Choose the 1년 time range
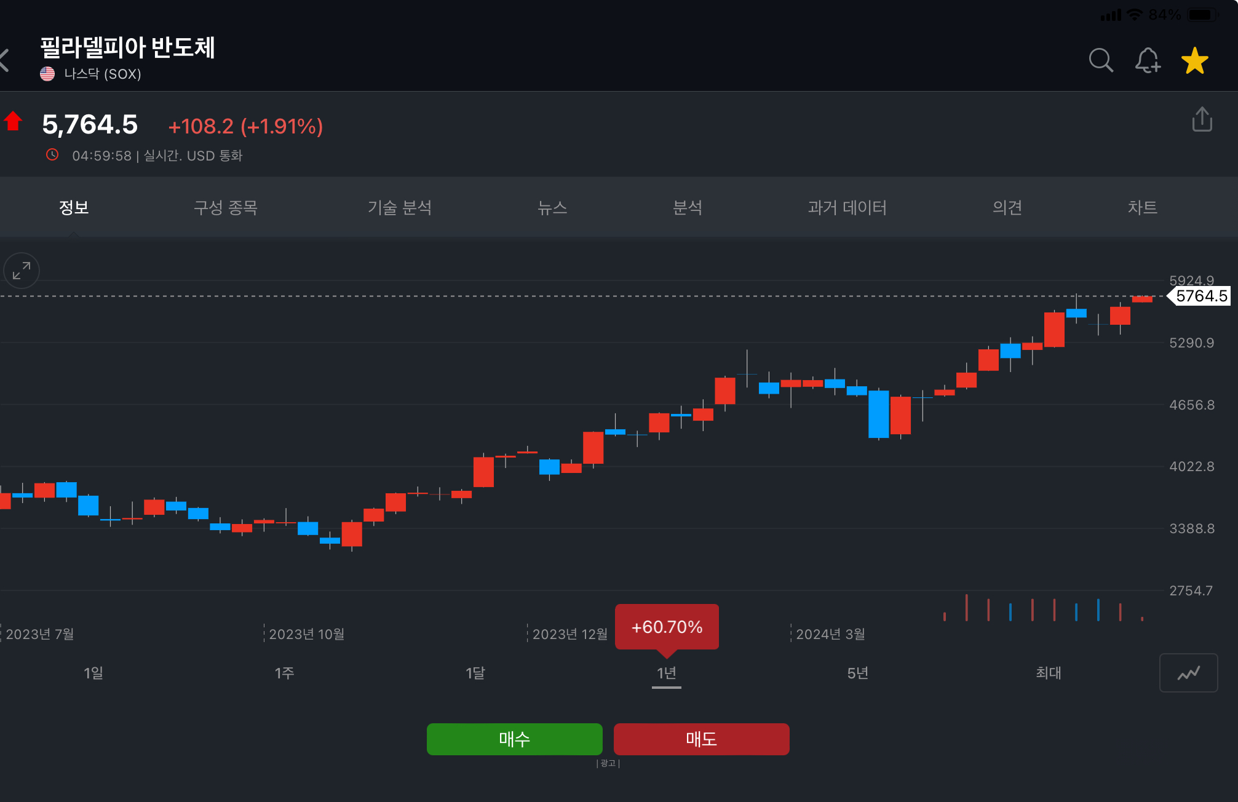 point(667,673)
